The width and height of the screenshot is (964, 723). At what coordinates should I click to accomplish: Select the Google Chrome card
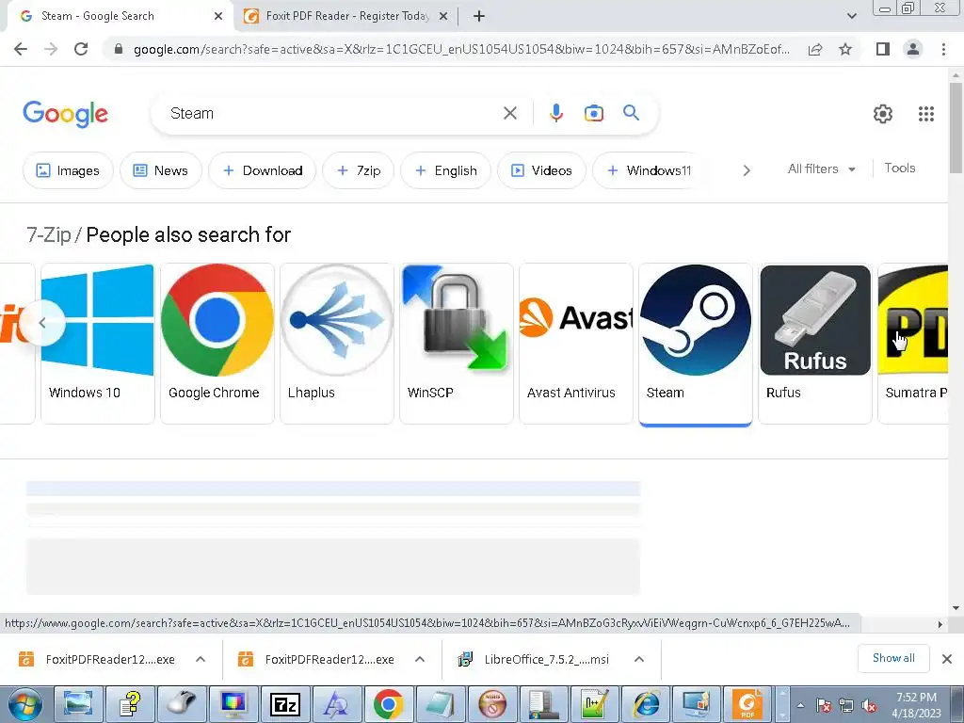(x=217, y=343)
